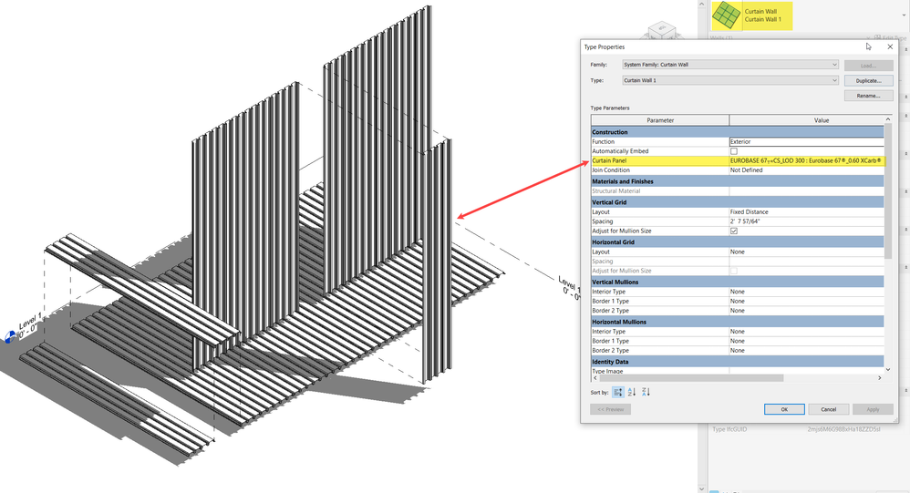Click the Cancel button

click(828, 409)
